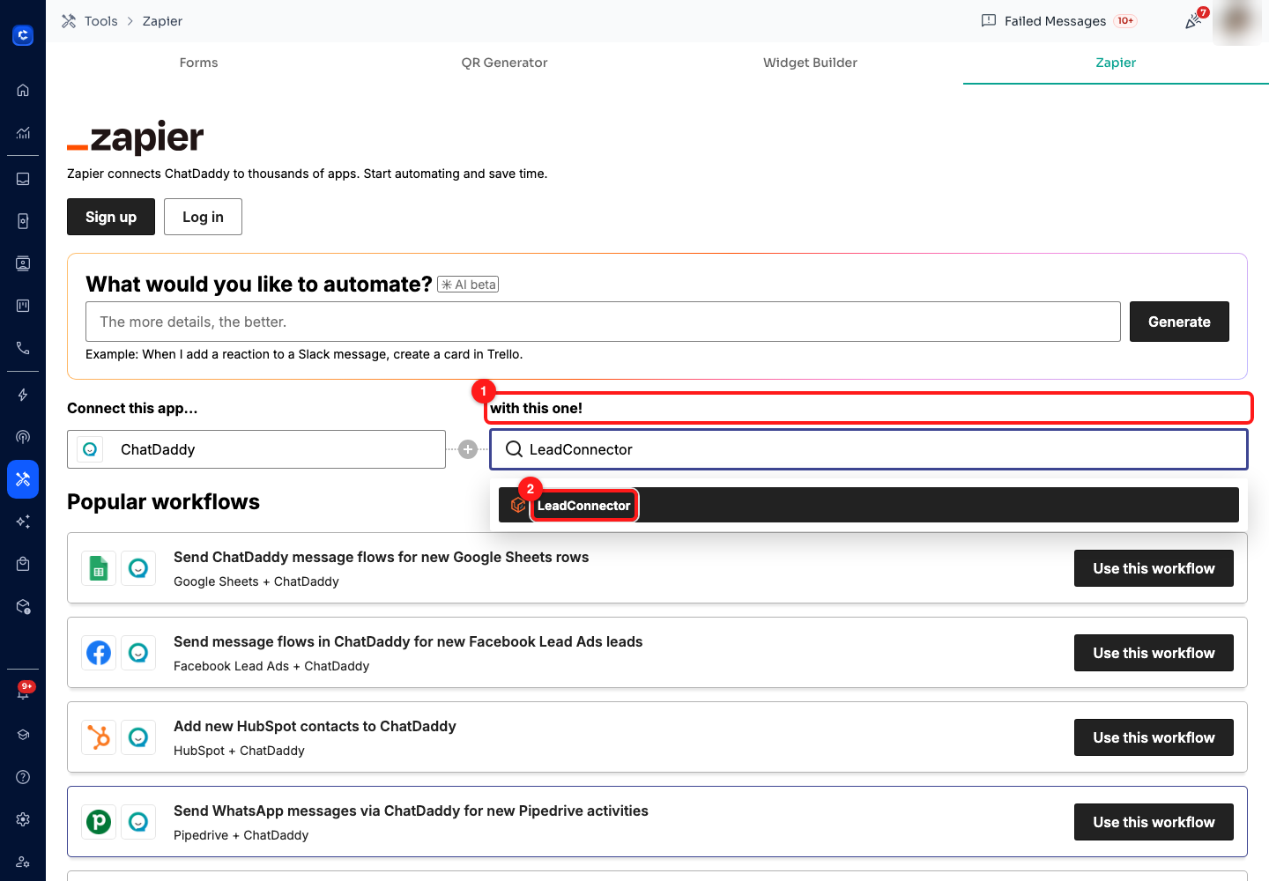Click 'Send WhatsApp messages via ChatDaddy' workflow title
The width and height of the screenshot is (1269, 881).
tap(411, 811)
